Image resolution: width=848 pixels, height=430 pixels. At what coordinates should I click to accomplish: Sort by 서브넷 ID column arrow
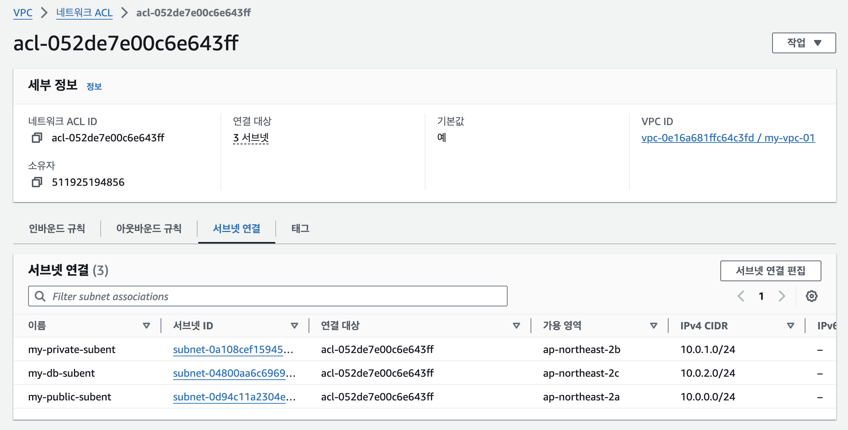point(295,326)
